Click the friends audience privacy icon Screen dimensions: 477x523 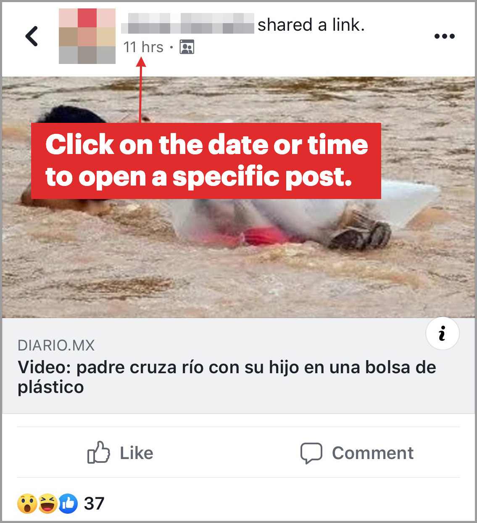click(187, 47)
